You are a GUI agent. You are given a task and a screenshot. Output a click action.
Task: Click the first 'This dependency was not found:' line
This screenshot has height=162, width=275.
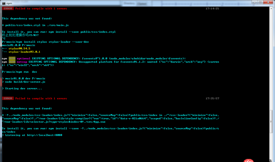coord(27,18)
